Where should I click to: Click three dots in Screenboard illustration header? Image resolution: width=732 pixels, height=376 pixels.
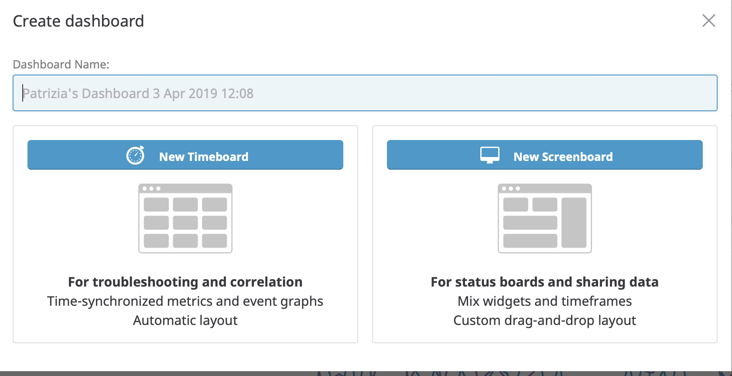coord(511,188)
